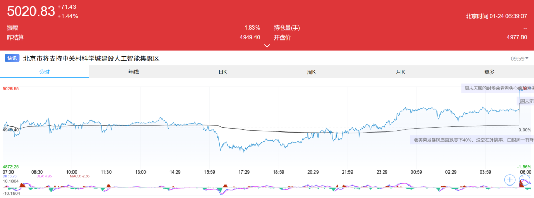Click the 持仓量(手) label
The width and height of the screenshot is (534, 198).
(x=287, y=28)
